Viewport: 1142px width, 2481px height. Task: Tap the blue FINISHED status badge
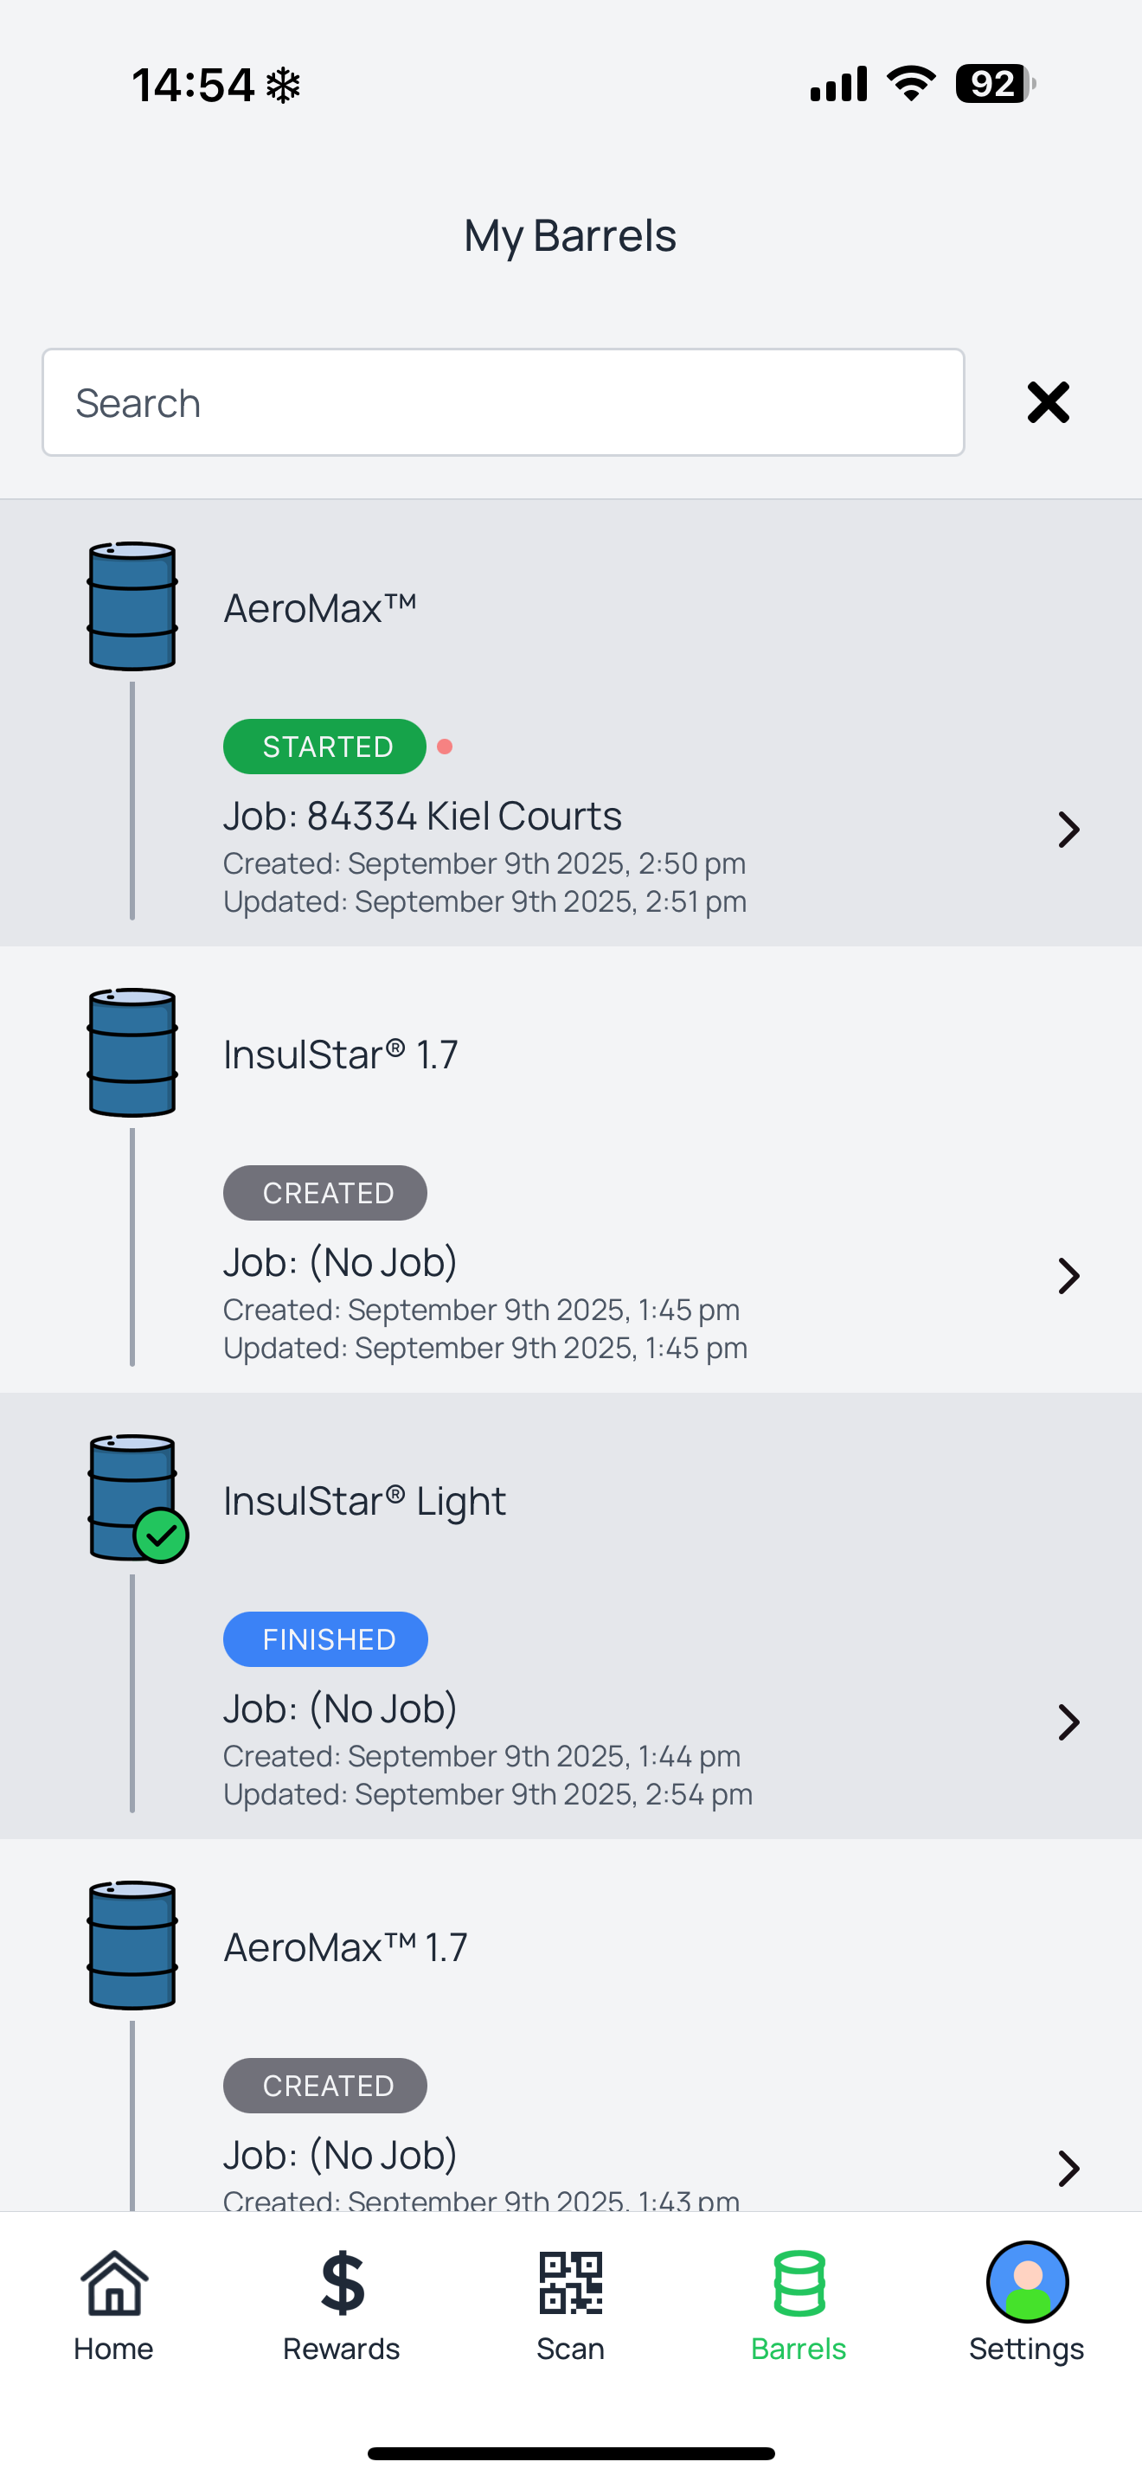325,1639
